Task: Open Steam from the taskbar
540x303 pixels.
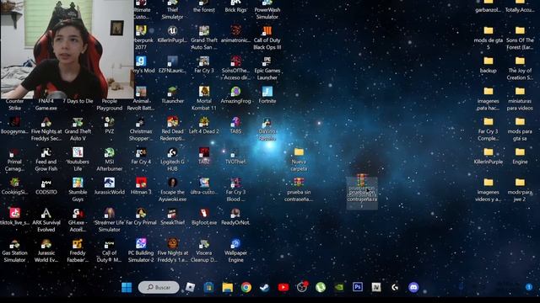Action: pyautogui.click(x=264, y=287)
